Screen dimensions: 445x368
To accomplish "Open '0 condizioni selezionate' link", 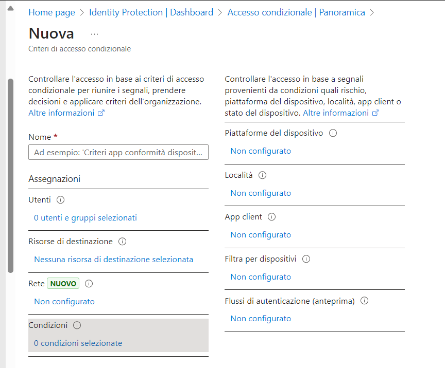I will pyautogui.click(x=78, y=343).
